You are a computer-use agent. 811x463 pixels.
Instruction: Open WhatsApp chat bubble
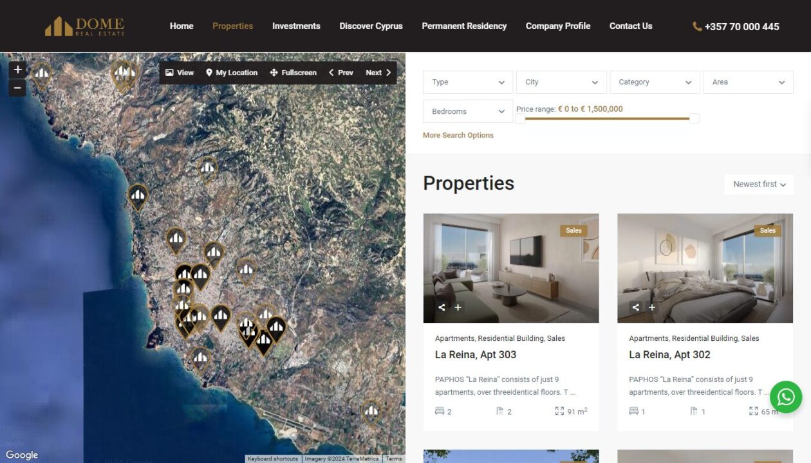786,397
